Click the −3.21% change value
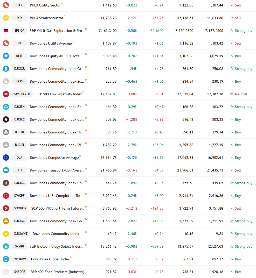Image resolution: width=256 pixels, height=278 pixels. [132, 208]
